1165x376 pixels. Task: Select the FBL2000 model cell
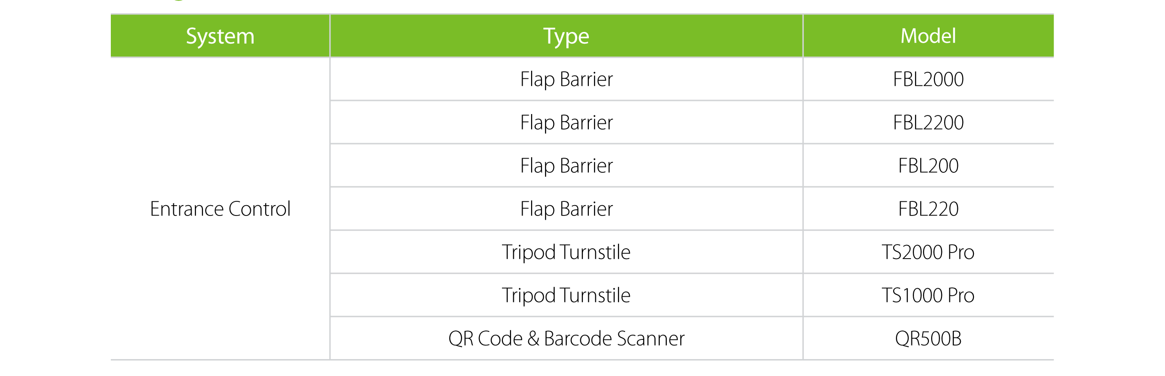coord(928,79)
